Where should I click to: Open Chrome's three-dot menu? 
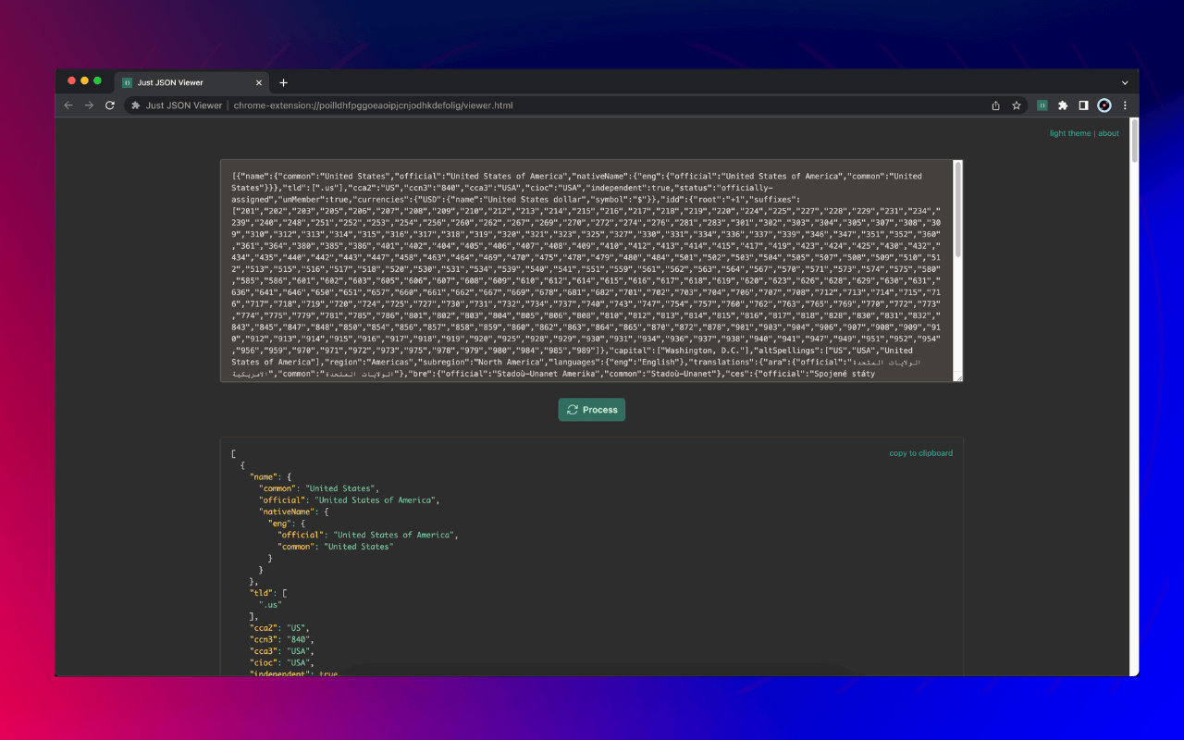[1124, 105]
